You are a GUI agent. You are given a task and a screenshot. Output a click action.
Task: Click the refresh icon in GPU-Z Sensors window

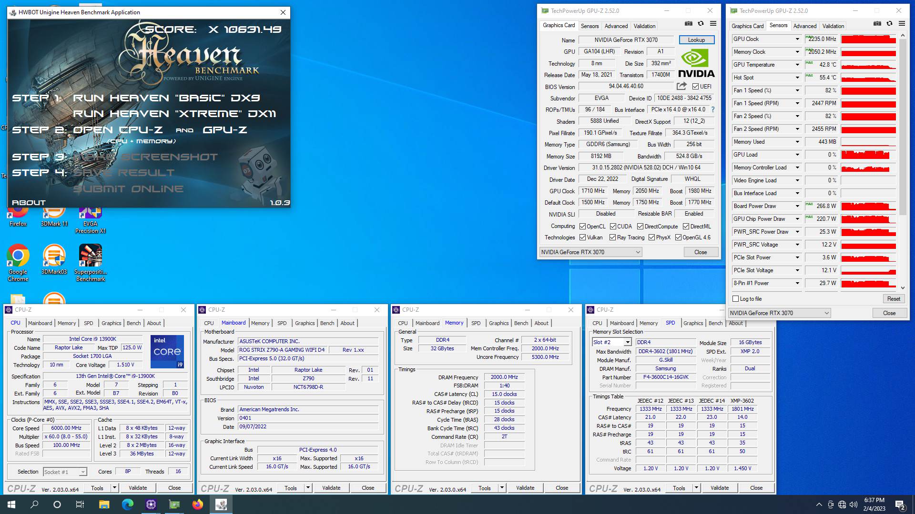coord(889,23)
